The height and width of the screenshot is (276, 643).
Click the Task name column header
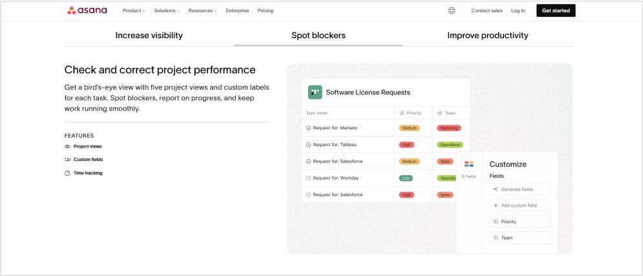317,112
